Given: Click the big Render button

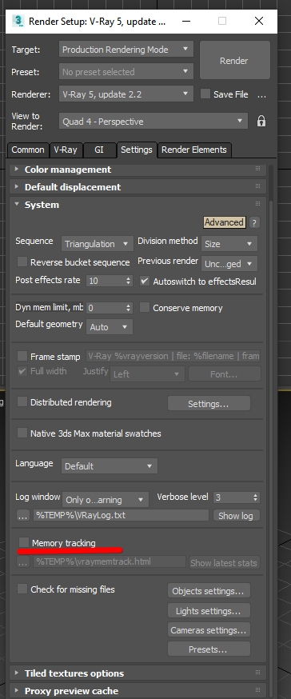Looking at the screenshot, I should (234, 61).
